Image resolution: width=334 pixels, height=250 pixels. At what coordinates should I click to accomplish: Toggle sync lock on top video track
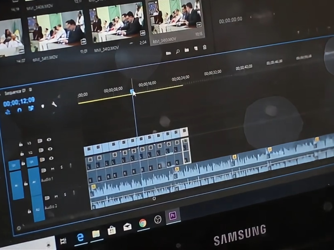tap(39, 141)
